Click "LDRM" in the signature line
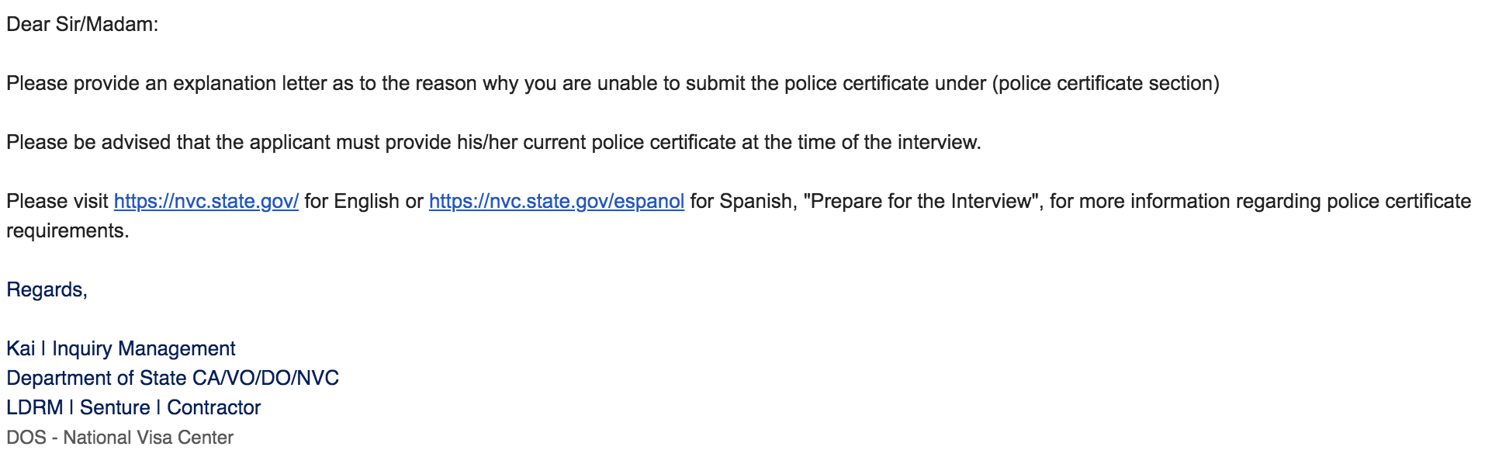The width and height of the screenshot is (1485, 464). pos(35,408)
